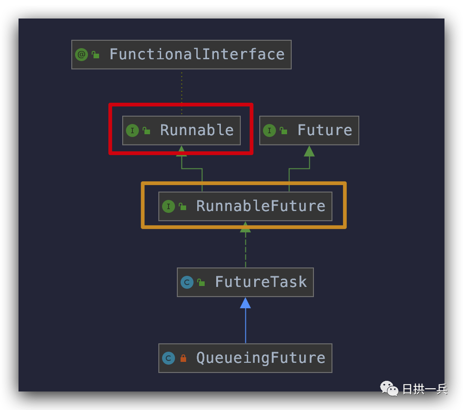463x410 pixels.
Task: Click the green arrowhead under Future
Action: pyautogui.click(x=309, y=151)
